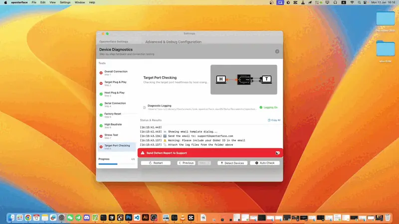Click the diagnostic log file icon
The height and width of the screenshot is (224, 399).
(x=144, y=107)
